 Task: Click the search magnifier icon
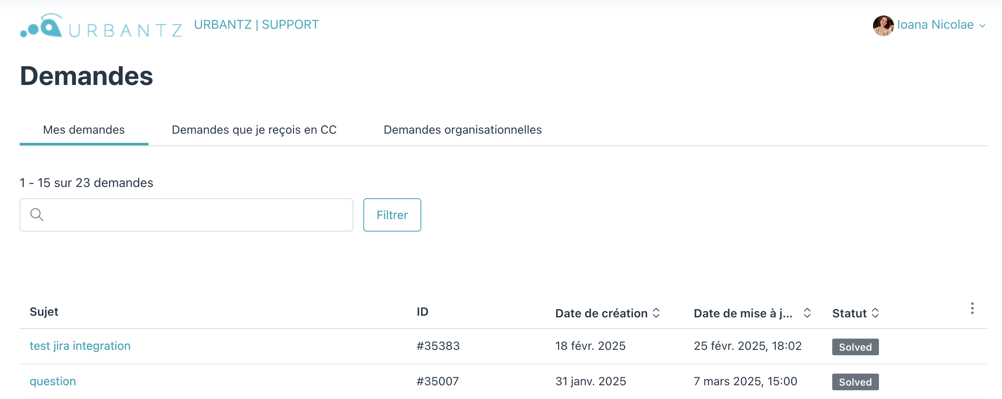click(x=37, y=214)
